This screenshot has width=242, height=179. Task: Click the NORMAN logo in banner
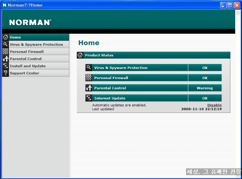point(30,22)
